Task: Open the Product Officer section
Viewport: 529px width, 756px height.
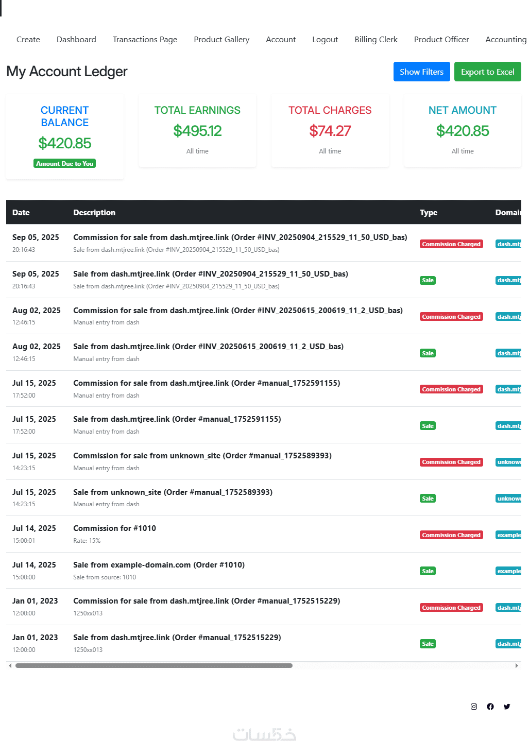Action: [x=441, y=40]
